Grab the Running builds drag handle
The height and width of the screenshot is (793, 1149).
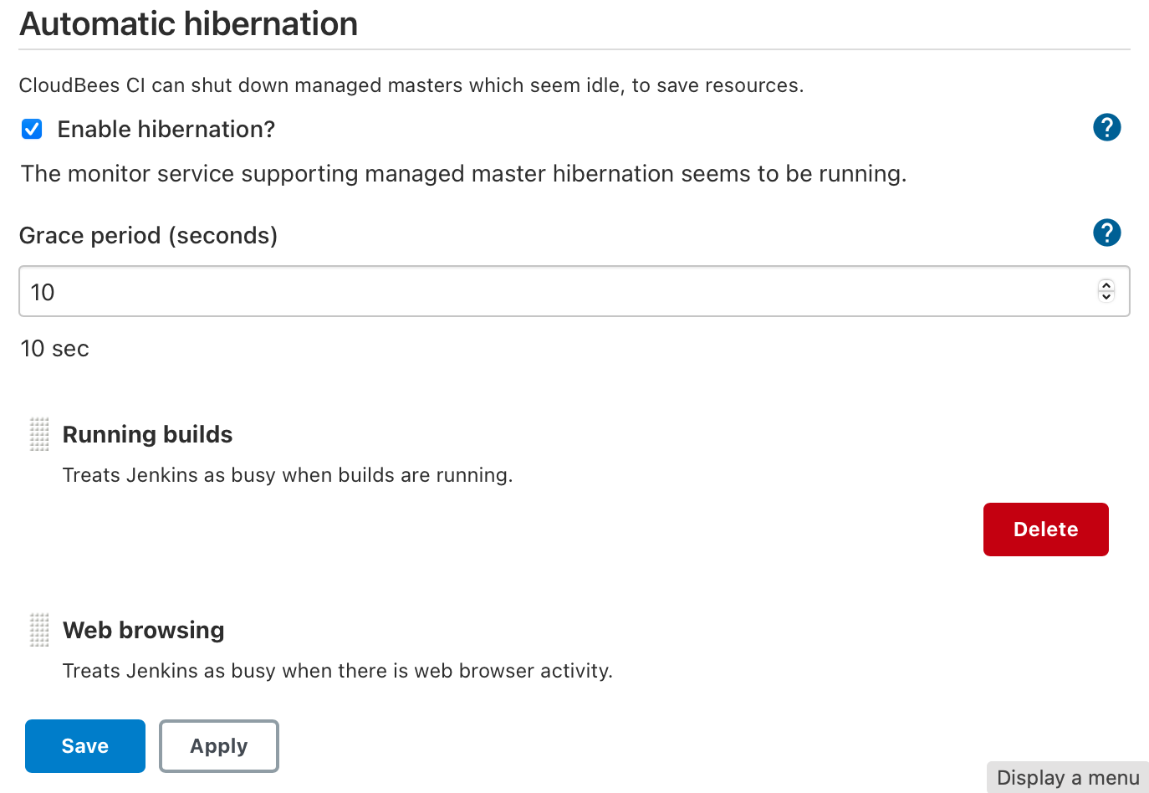pos(39,434)
